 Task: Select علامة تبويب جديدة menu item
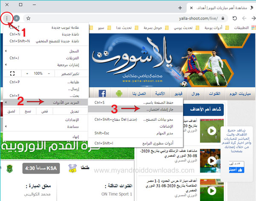(x=46, y=27)
